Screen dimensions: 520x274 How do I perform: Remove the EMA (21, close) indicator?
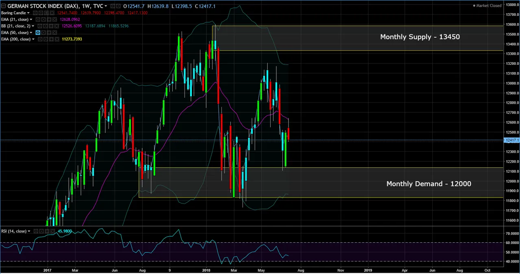55,19
